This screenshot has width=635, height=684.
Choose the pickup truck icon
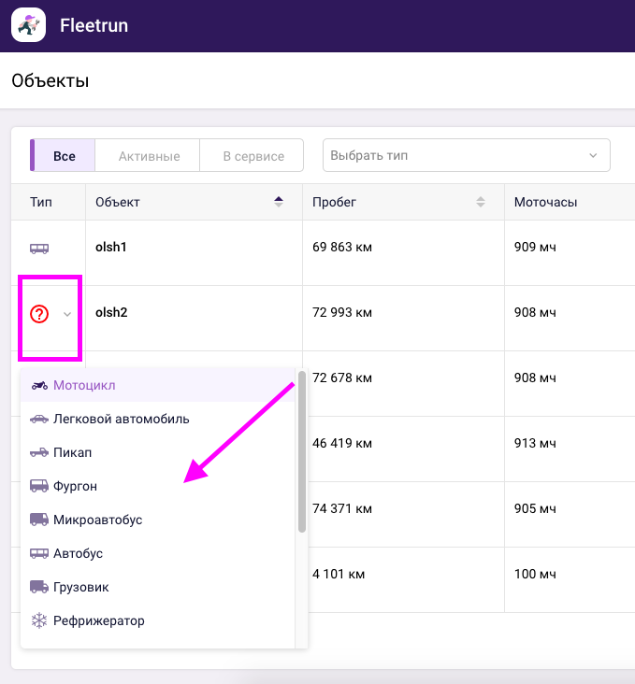click(x=39, y=452)
